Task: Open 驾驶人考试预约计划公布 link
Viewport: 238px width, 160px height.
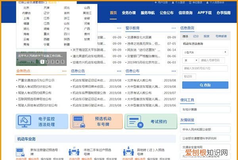Action: coord(35,87)
